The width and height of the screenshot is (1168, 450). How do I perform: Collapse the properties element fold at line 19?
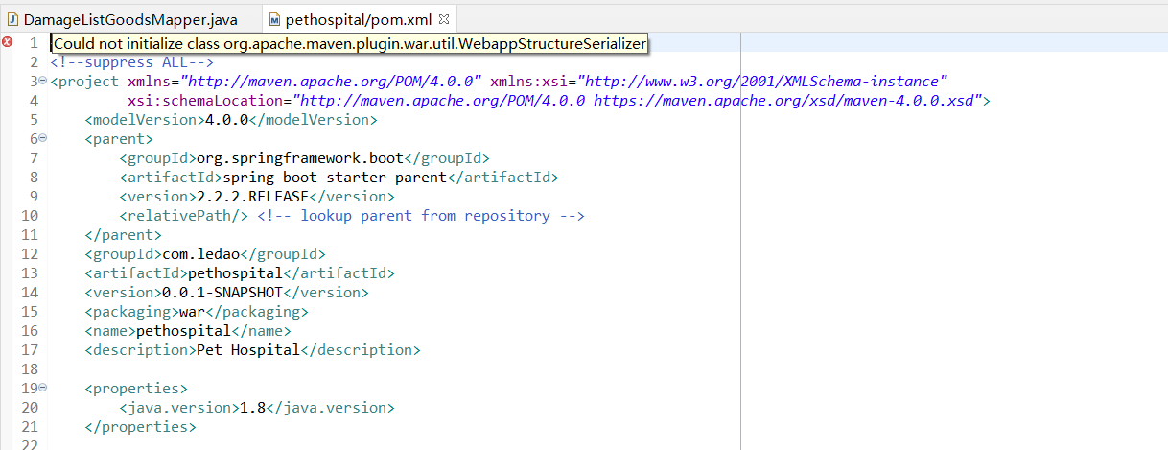43,389
